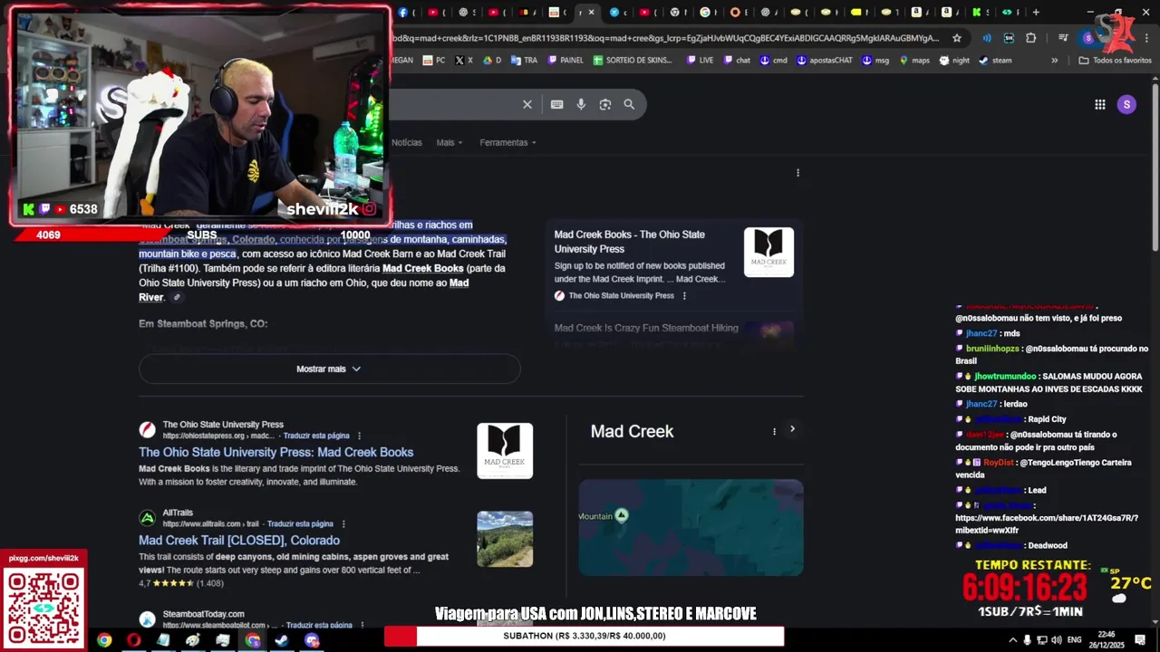This screenshot has height=652, width=1160.
Task: Bookmark this page with the star icon
Action: 957,38
